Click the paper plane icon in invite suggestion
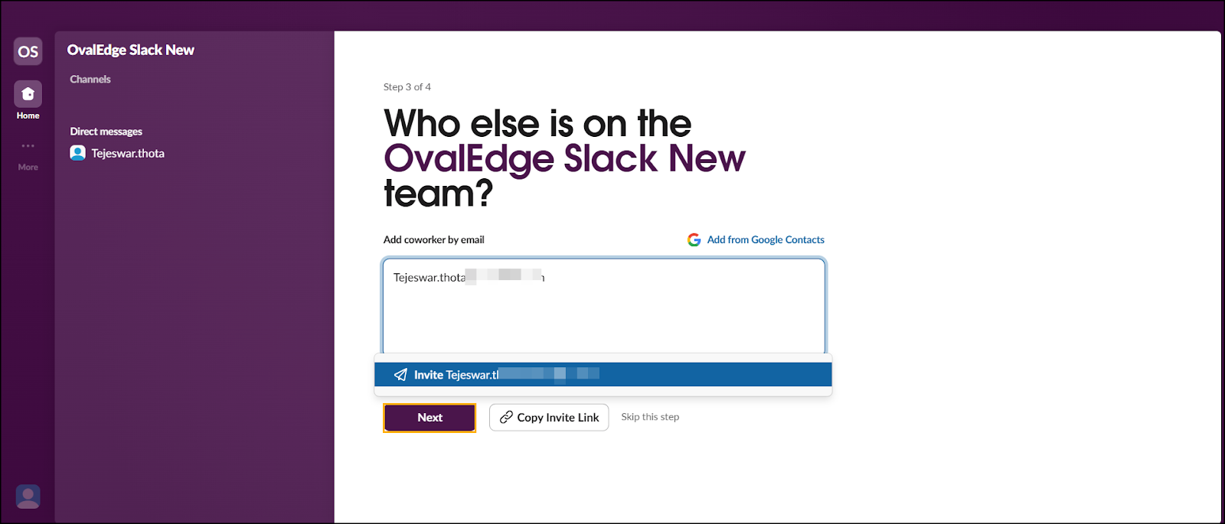The width and height of the screenshot is (1225, 524). 400,375
